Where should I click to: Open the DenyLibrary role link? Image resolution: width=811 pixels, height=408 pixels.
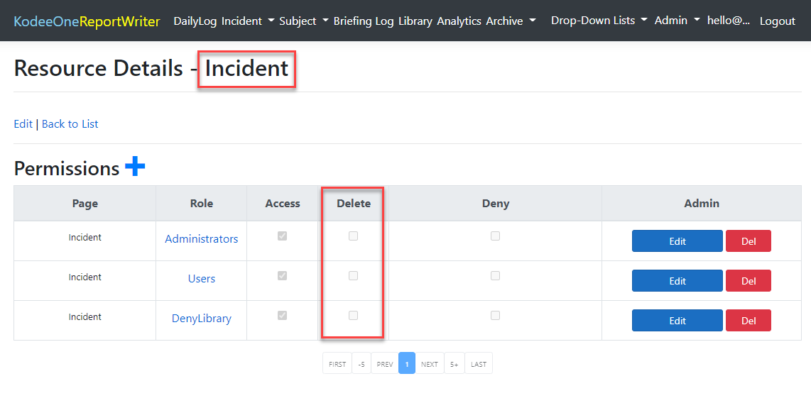point(201,319)
